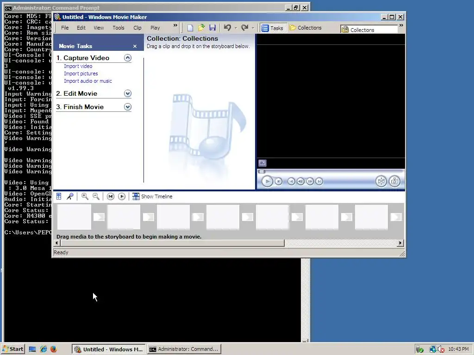This screenshot has width=474, height=355.
Task: Click the Import video link
Action: (78, 66)
